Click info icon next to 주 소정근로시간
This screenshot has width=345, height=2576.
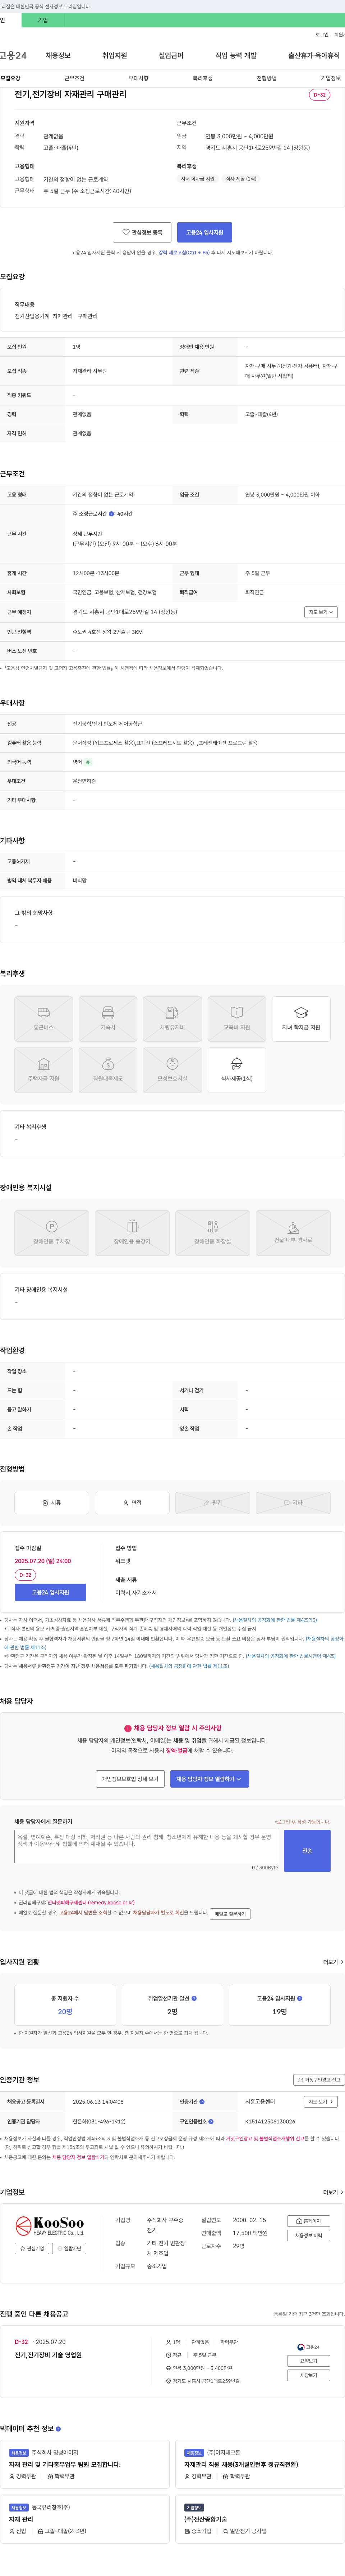(112, 513)
